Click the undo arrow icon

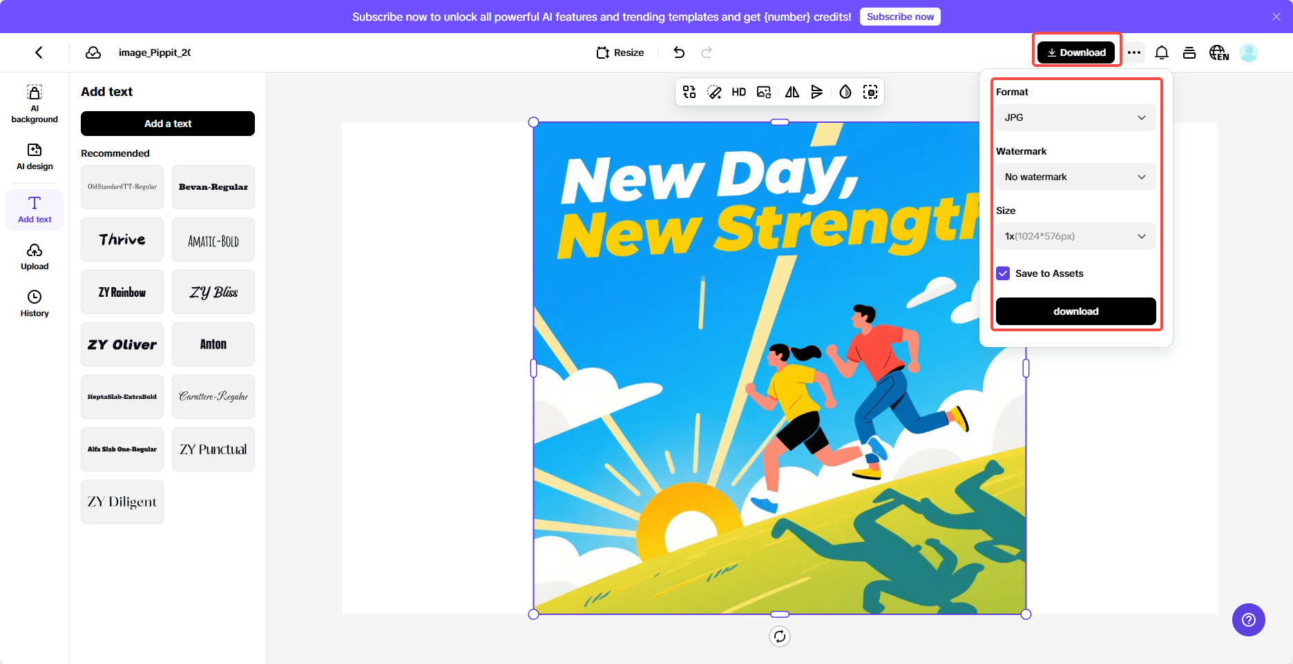point(679,52)
